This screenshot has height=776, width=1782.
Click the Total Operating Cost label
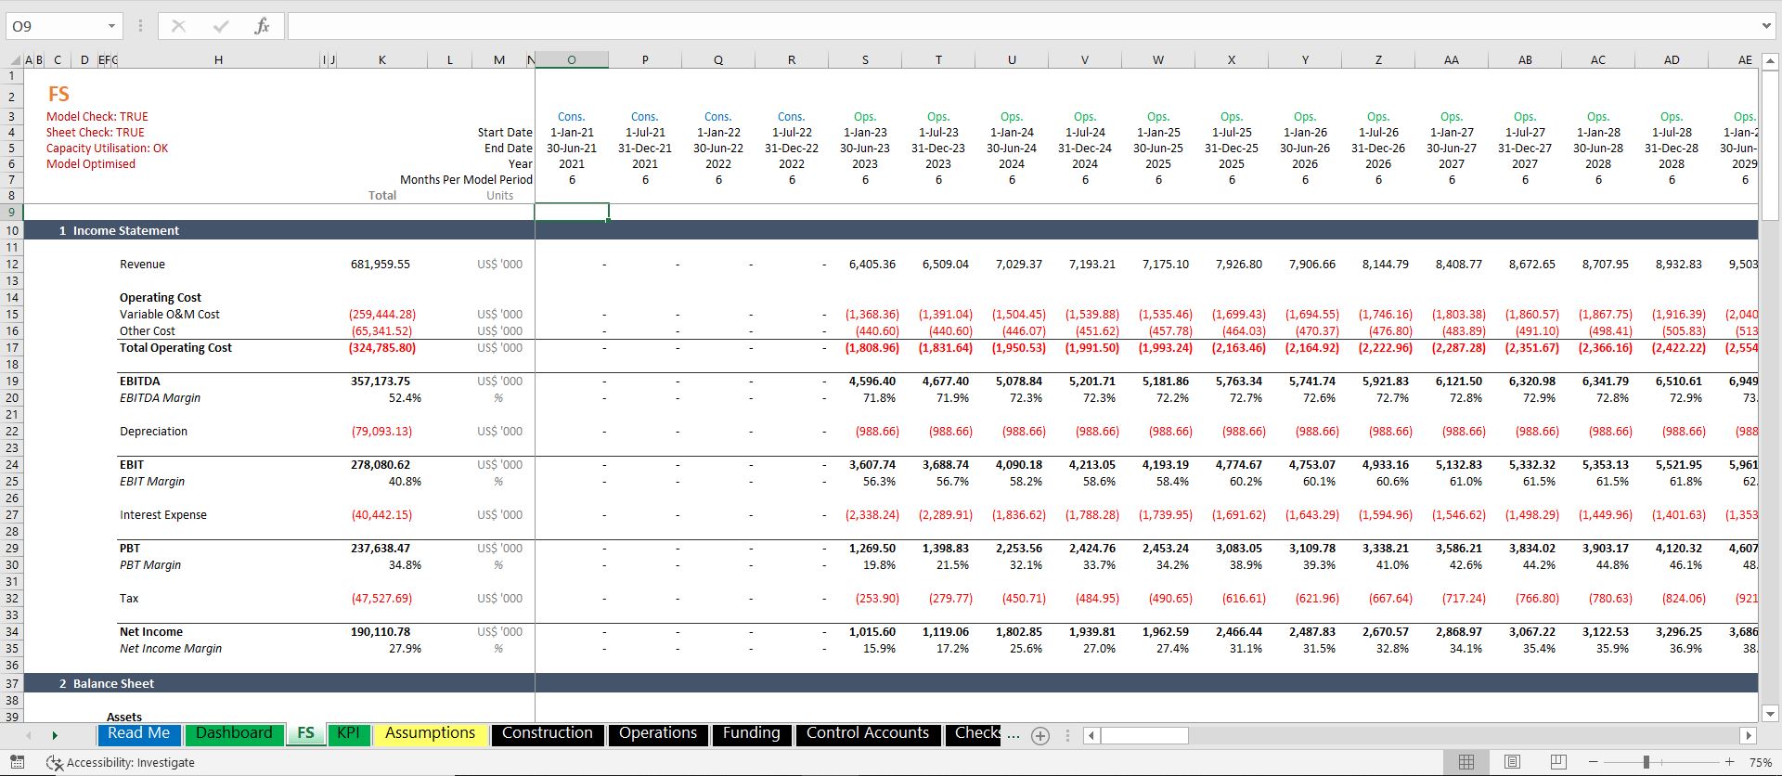tap(175, 348)
